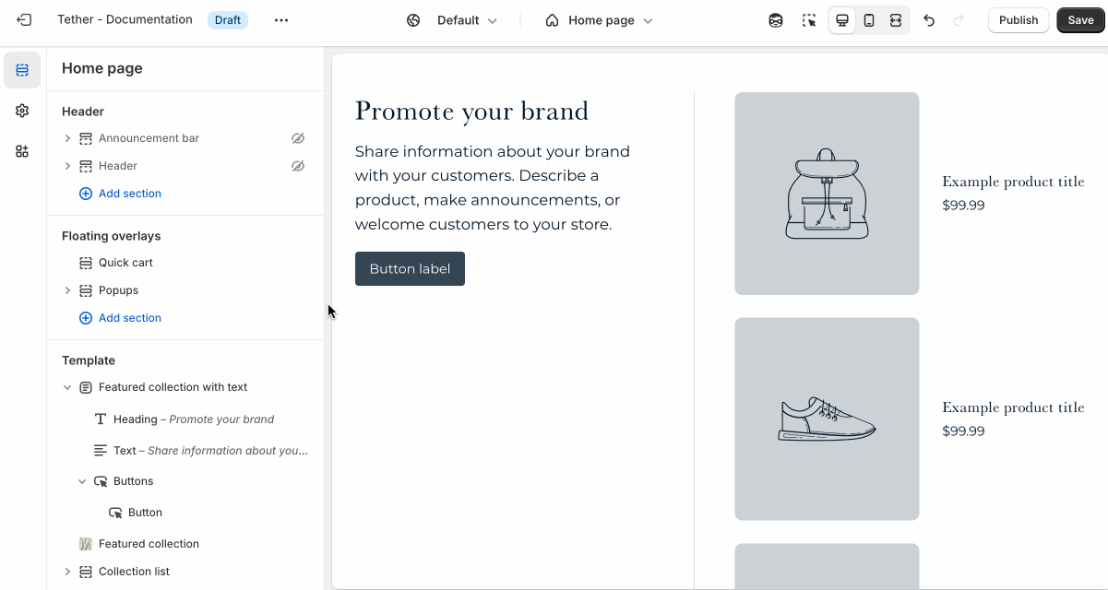Click the Quick cart section icon
This screenshot has width=1108, height=590.
tap(86, 263)
